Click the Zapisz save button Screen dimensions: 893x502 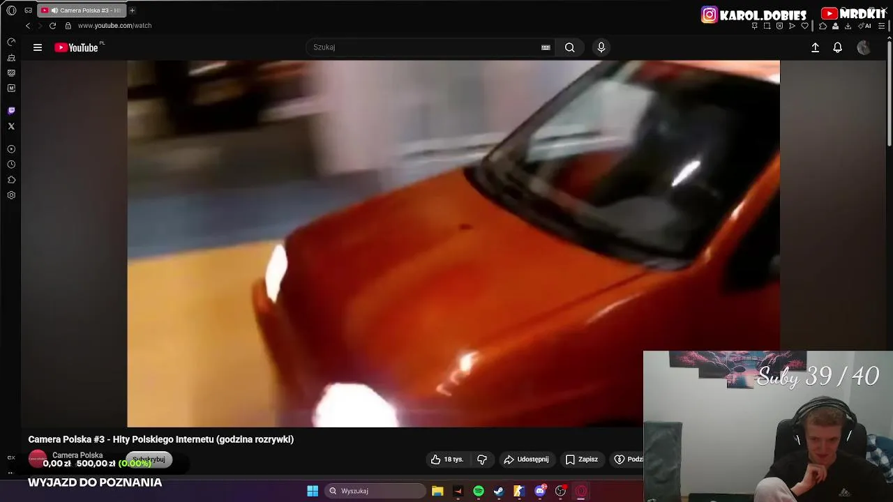(582, 459)
